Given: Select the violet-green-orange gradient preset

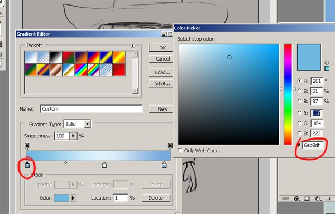Looking at the screenshot, I should click(31, 70).
